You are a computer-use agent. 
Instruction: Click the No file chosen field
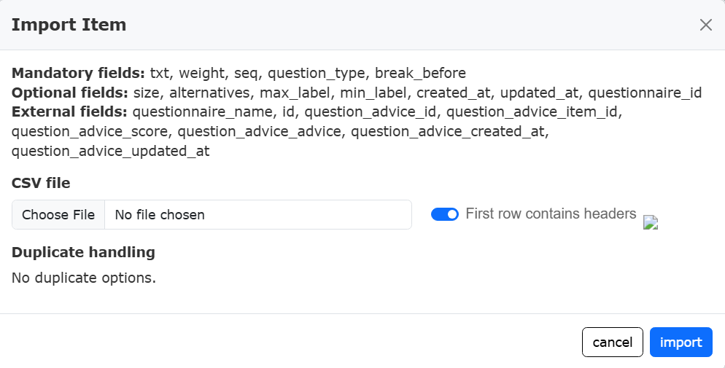[x=258, y=215]
